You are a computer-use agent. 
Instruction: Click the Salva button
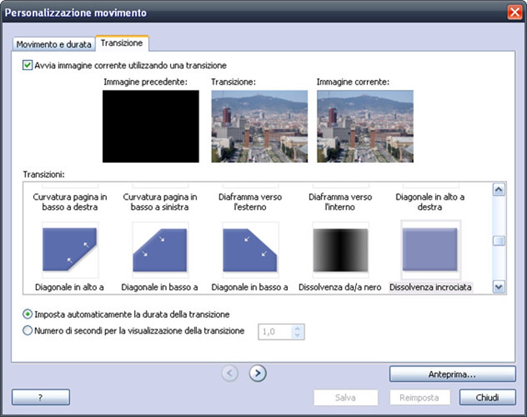(346, 397)
